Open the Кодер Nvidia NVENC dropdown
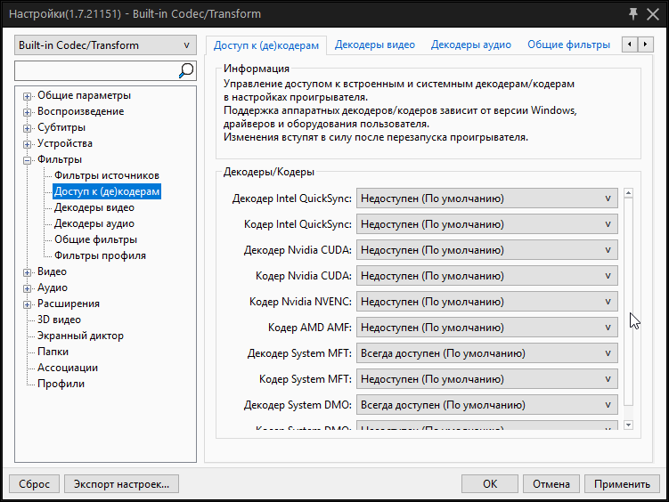Viewport: 669px width, 502px height. coord(486,302)
